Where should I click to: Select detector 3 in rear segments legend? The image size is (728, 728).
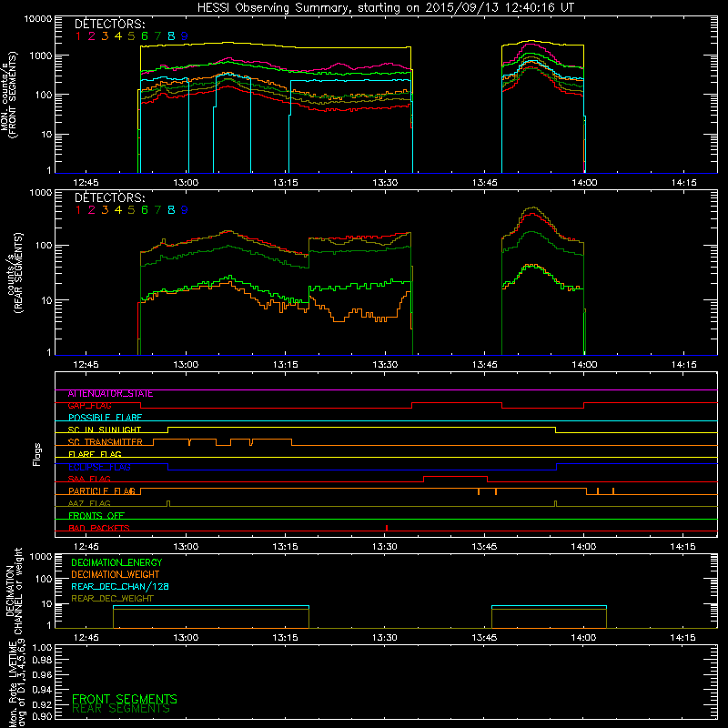point(105,210)
